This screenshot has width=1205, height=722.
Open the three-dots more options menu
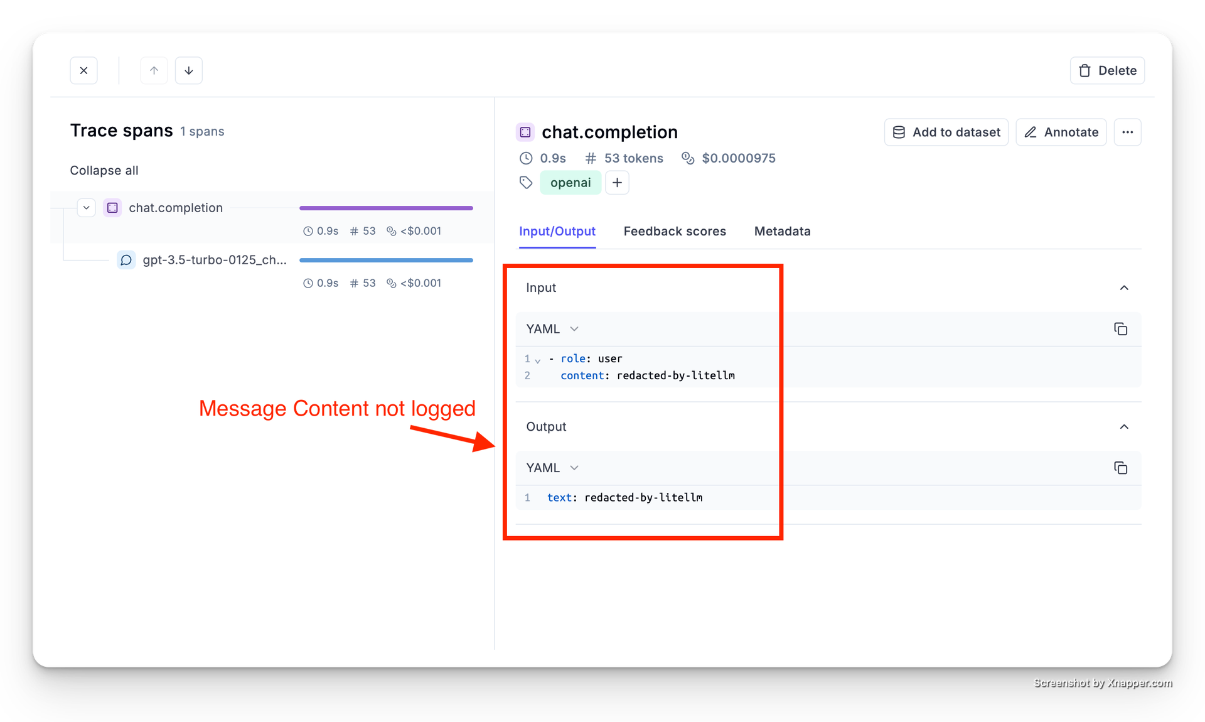[x=1127, y=132]
